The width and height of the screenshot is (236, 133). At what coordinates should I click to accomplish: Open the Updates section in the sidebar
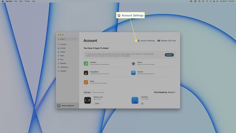pos(62,71)
